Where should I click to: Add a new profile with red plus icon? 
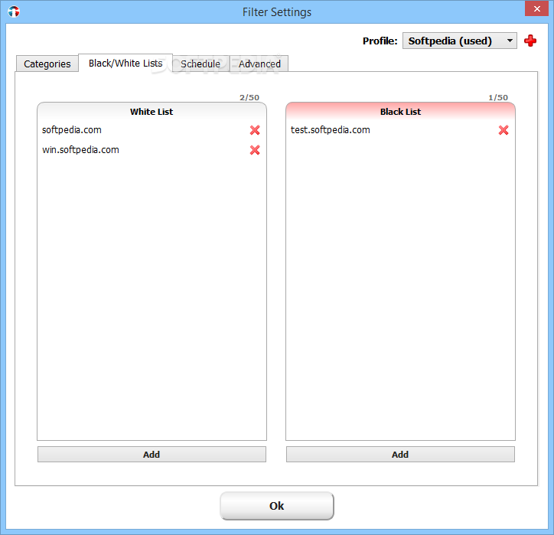pyautogui.click(x=530, y=41)
